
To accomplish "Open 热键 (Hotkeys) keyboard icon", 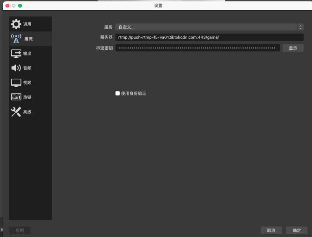I will [x=16, y=97].
